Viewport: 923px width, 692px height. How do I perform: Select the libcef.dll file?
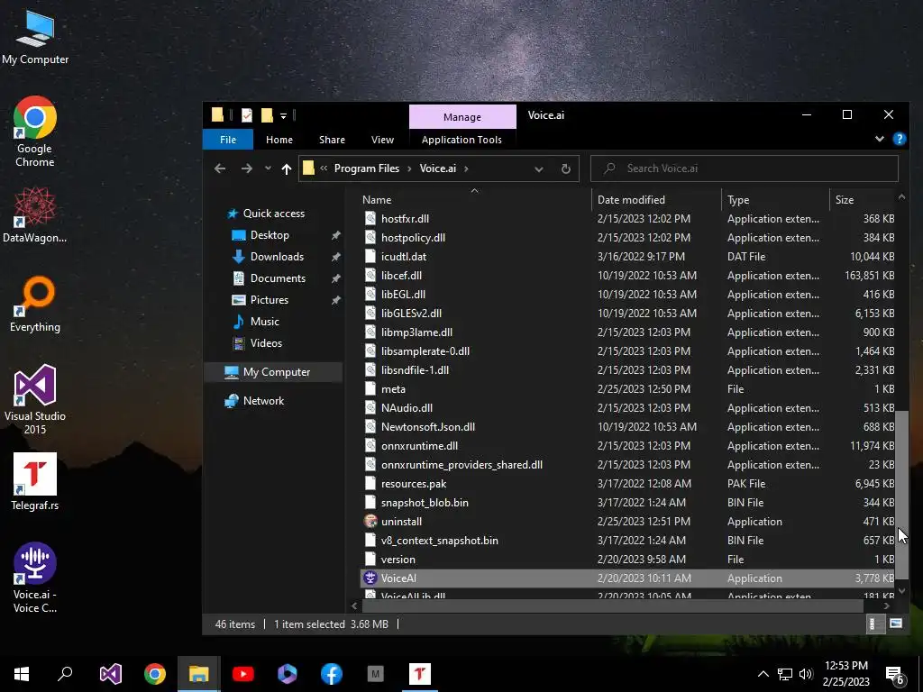pos(401,276)
